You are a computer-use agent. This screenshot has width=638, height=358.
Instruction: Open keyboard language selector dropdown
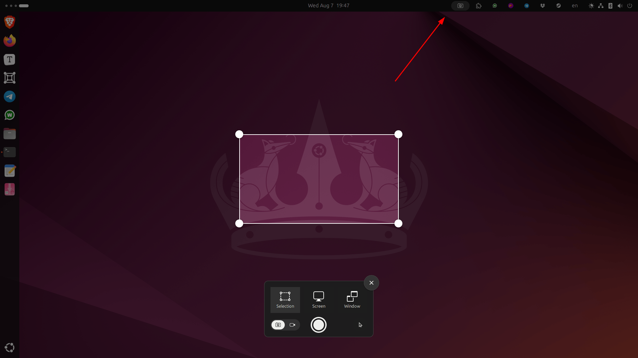575,6
